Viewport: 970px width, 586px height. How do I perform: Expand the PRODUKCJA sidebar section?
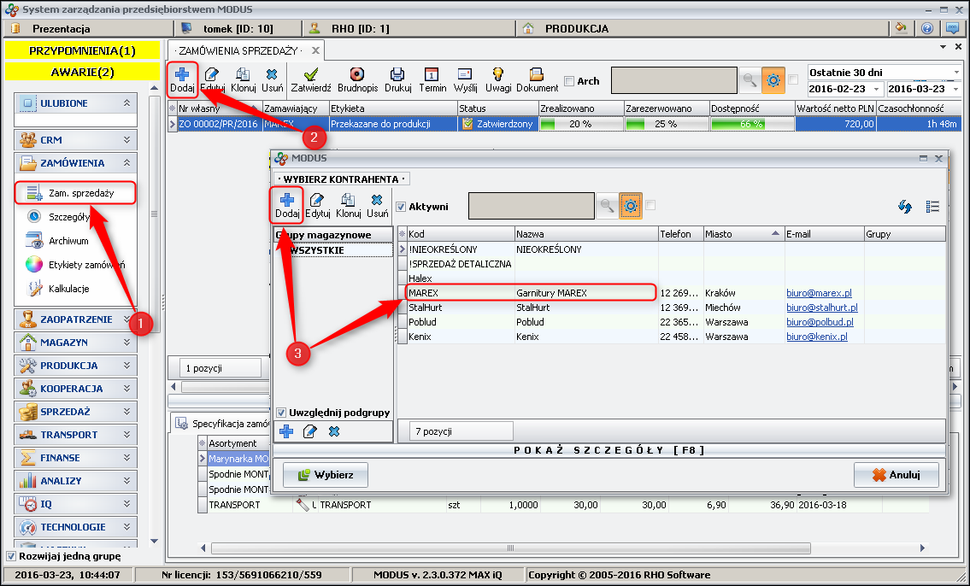[x=76, y=366]
